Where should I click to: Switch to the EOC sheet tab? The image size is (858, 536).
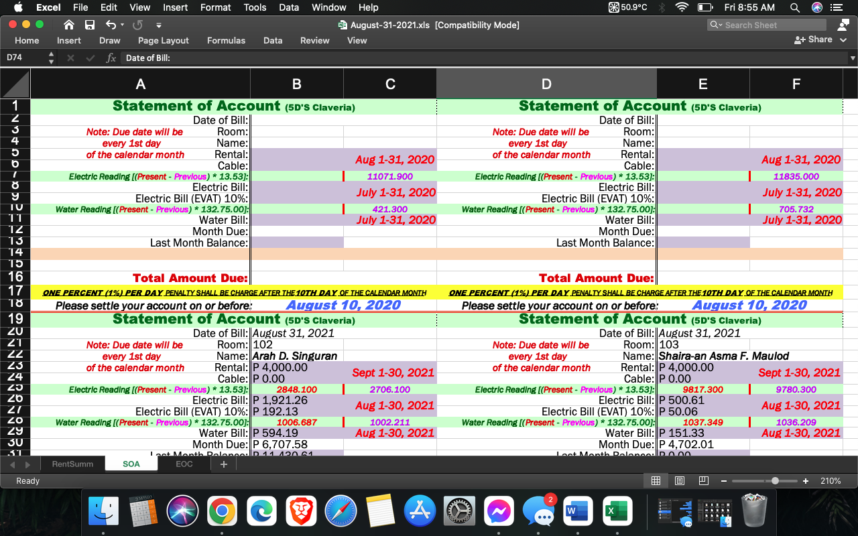(x=184, y=464)
